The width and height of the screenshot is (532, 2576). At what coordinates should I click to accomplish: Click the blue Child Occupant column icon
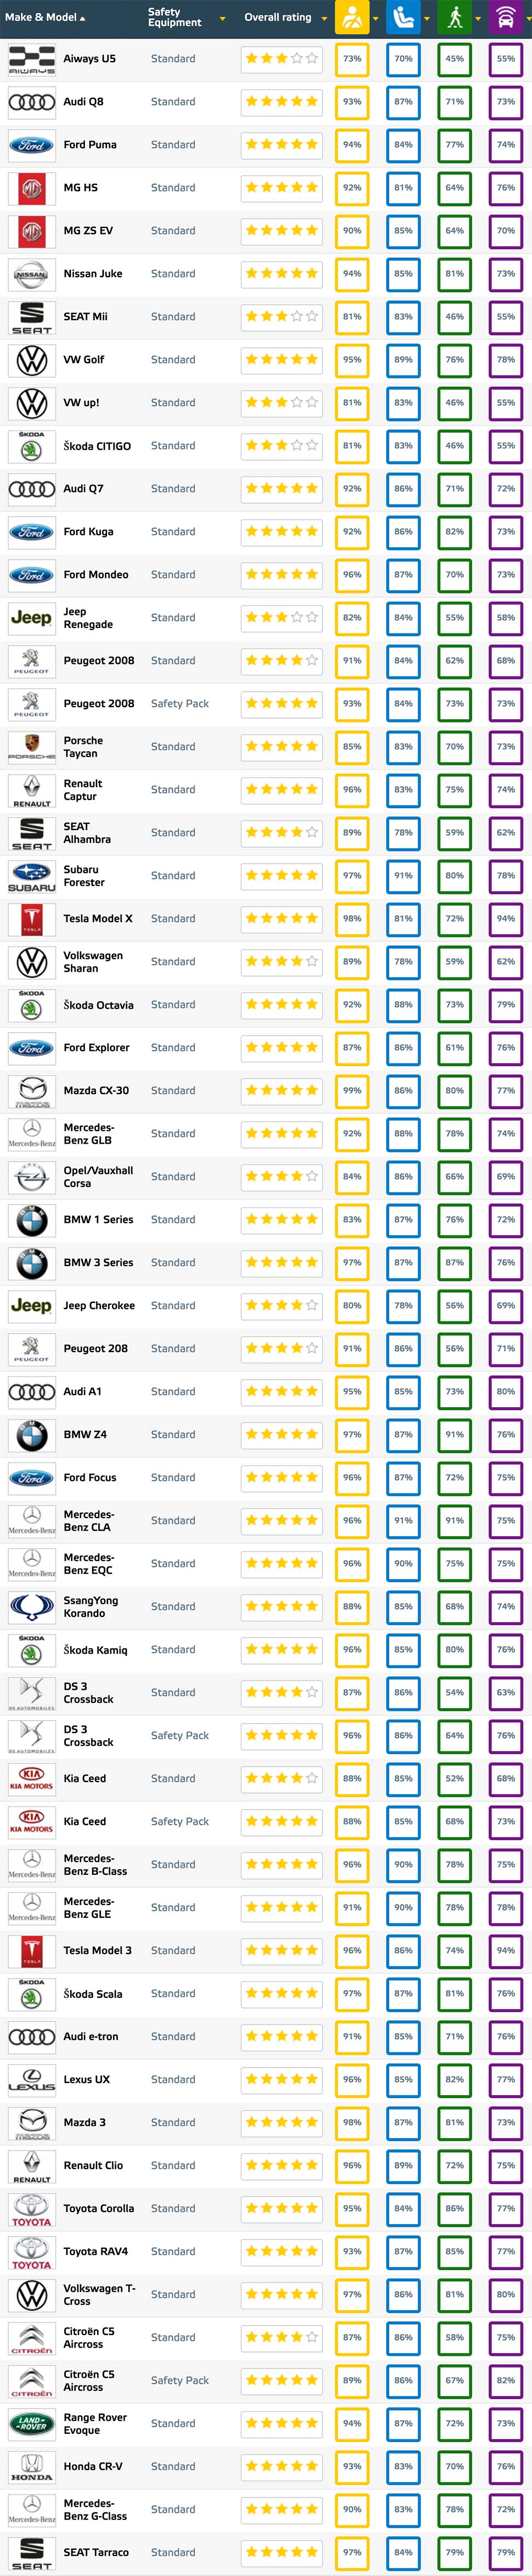(403, 18)
